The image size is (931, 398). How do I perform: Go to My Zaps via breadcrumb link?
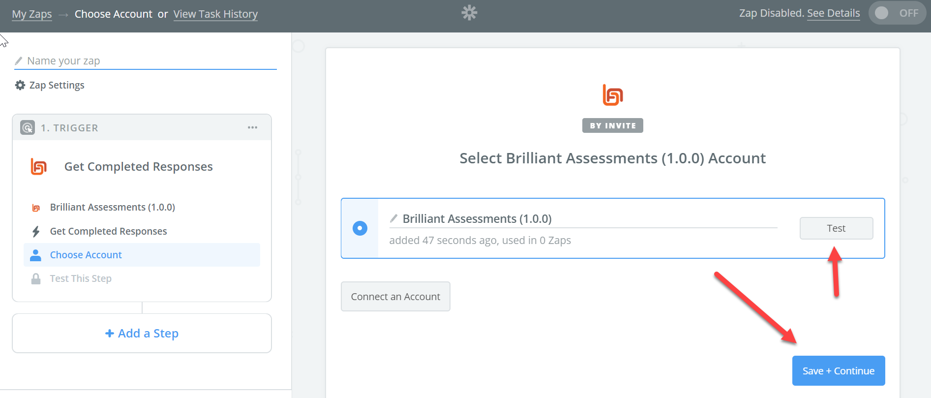click(x=32, y=14)
